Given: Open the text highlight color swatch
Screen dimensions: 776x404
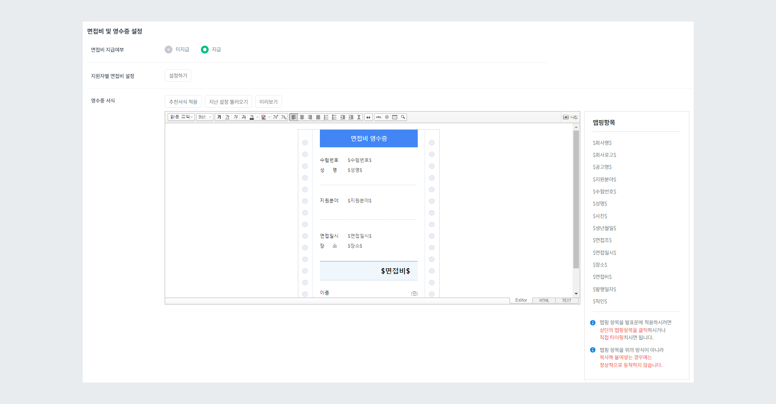Looking at the screenshot, I should pyautogui.click(x=263, y=117).
